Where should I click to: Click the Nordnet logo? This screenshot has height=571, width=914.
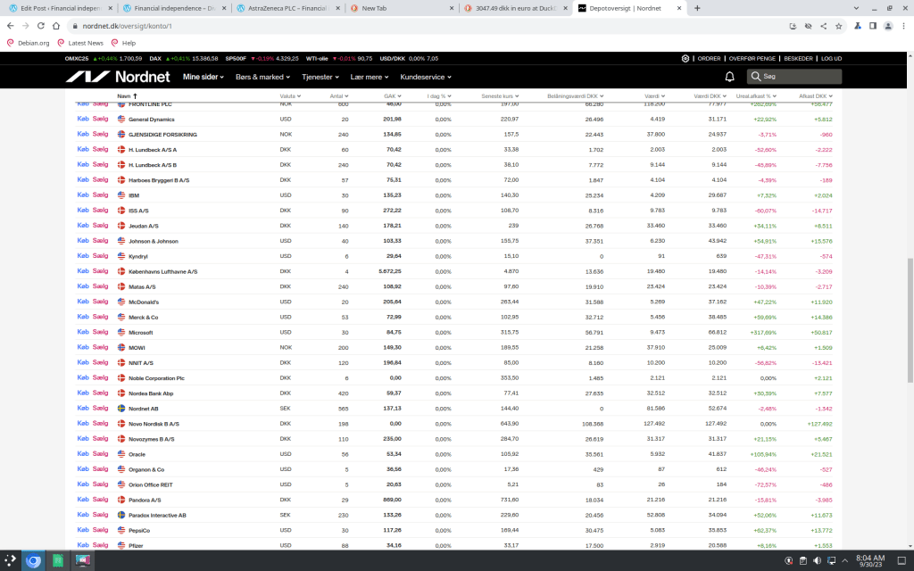(117, 77)
